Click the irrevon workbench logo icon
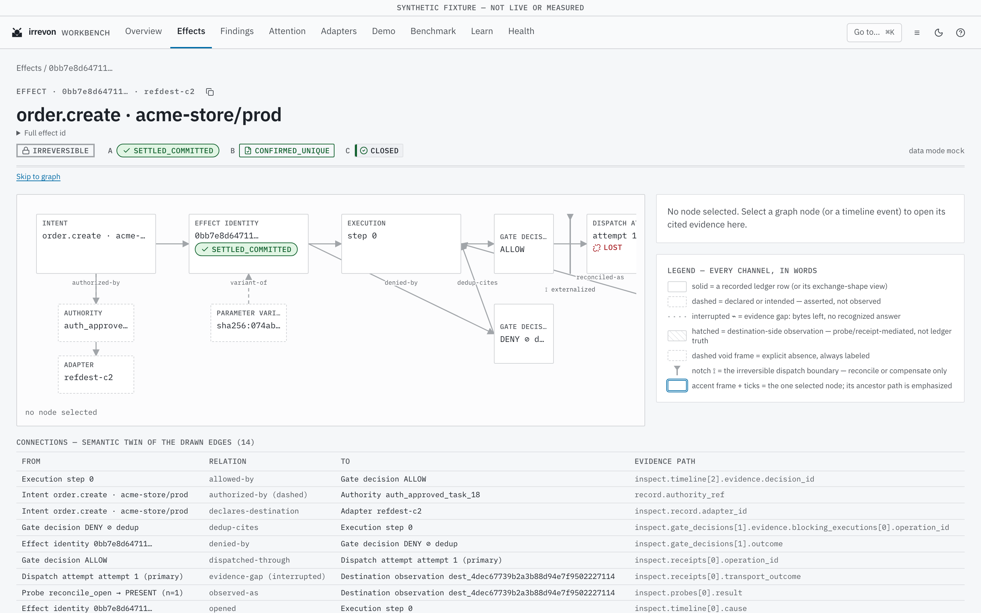This screenshot has height=613, width=981. pos(17,32)
